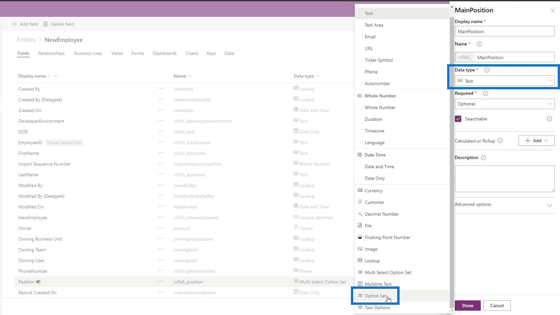
Task: Select Ticker Symbol data type
Action: point(402,60)
